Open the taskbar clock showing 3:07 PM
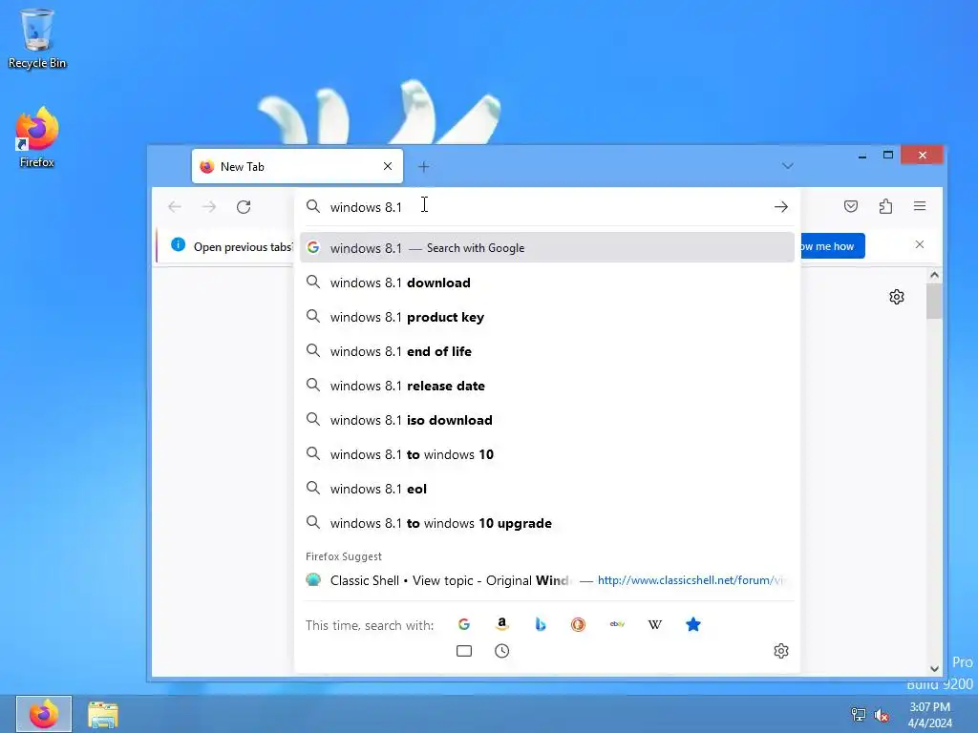 click(929, 715)
